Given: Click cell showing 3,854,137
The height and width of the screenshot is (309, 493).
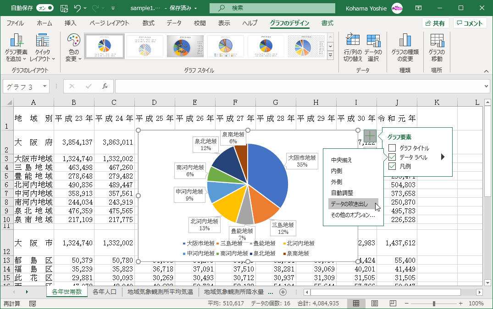Looking at the screenshot, I should [74, 142].
